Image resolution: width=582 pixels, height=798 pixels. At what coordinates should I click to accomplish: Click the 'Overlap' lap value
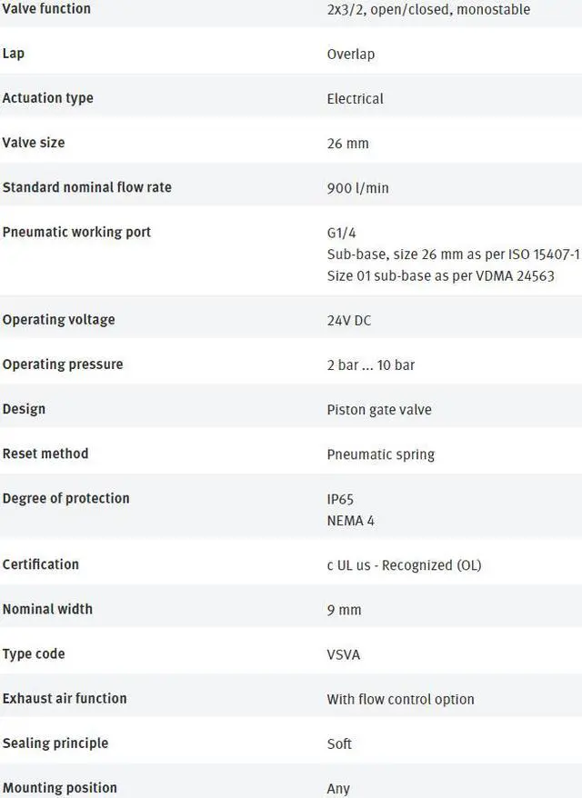(x=351, y=54)
